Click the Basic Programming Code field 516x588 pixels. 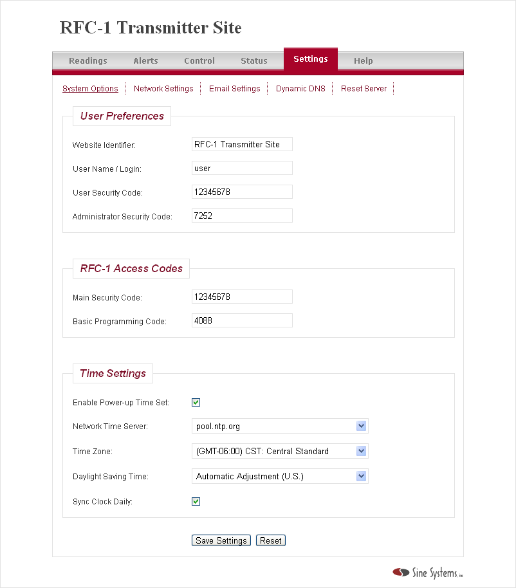(x=242, y=320)
